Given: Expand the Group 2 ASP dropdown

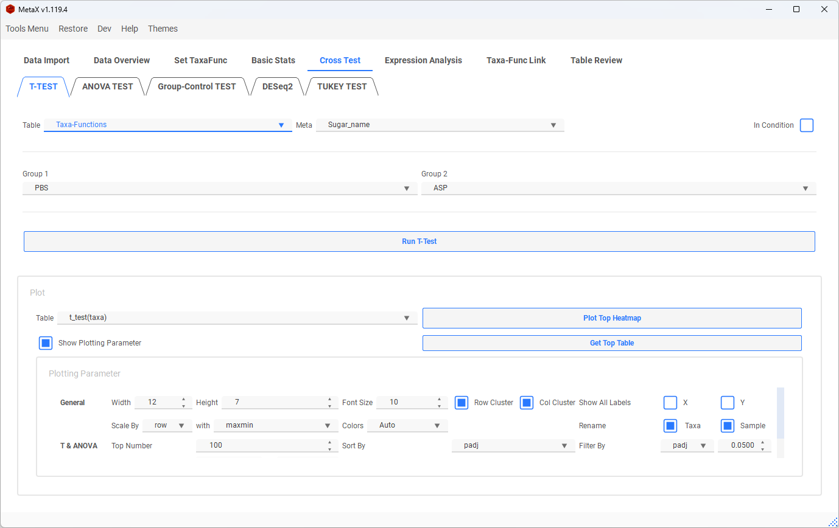Looking at the screenshot, I should point(619,188).
